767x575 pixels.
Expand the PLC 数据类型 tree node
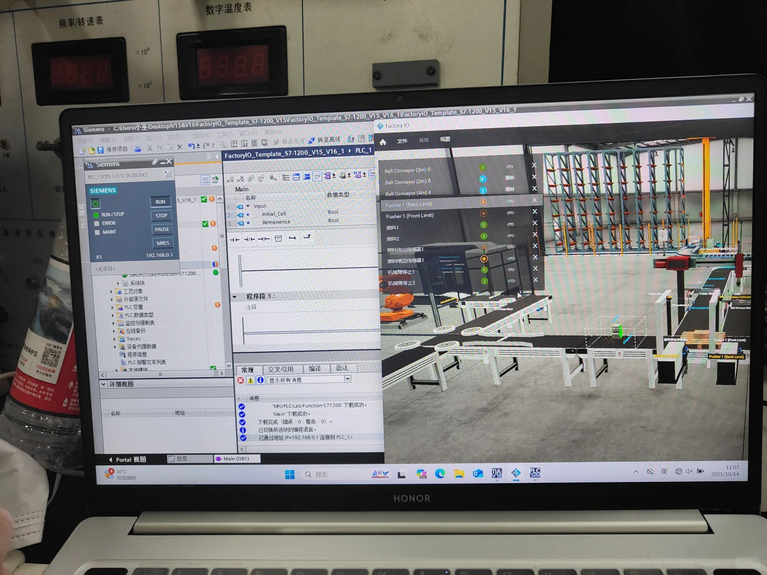(x=113, y=315)
